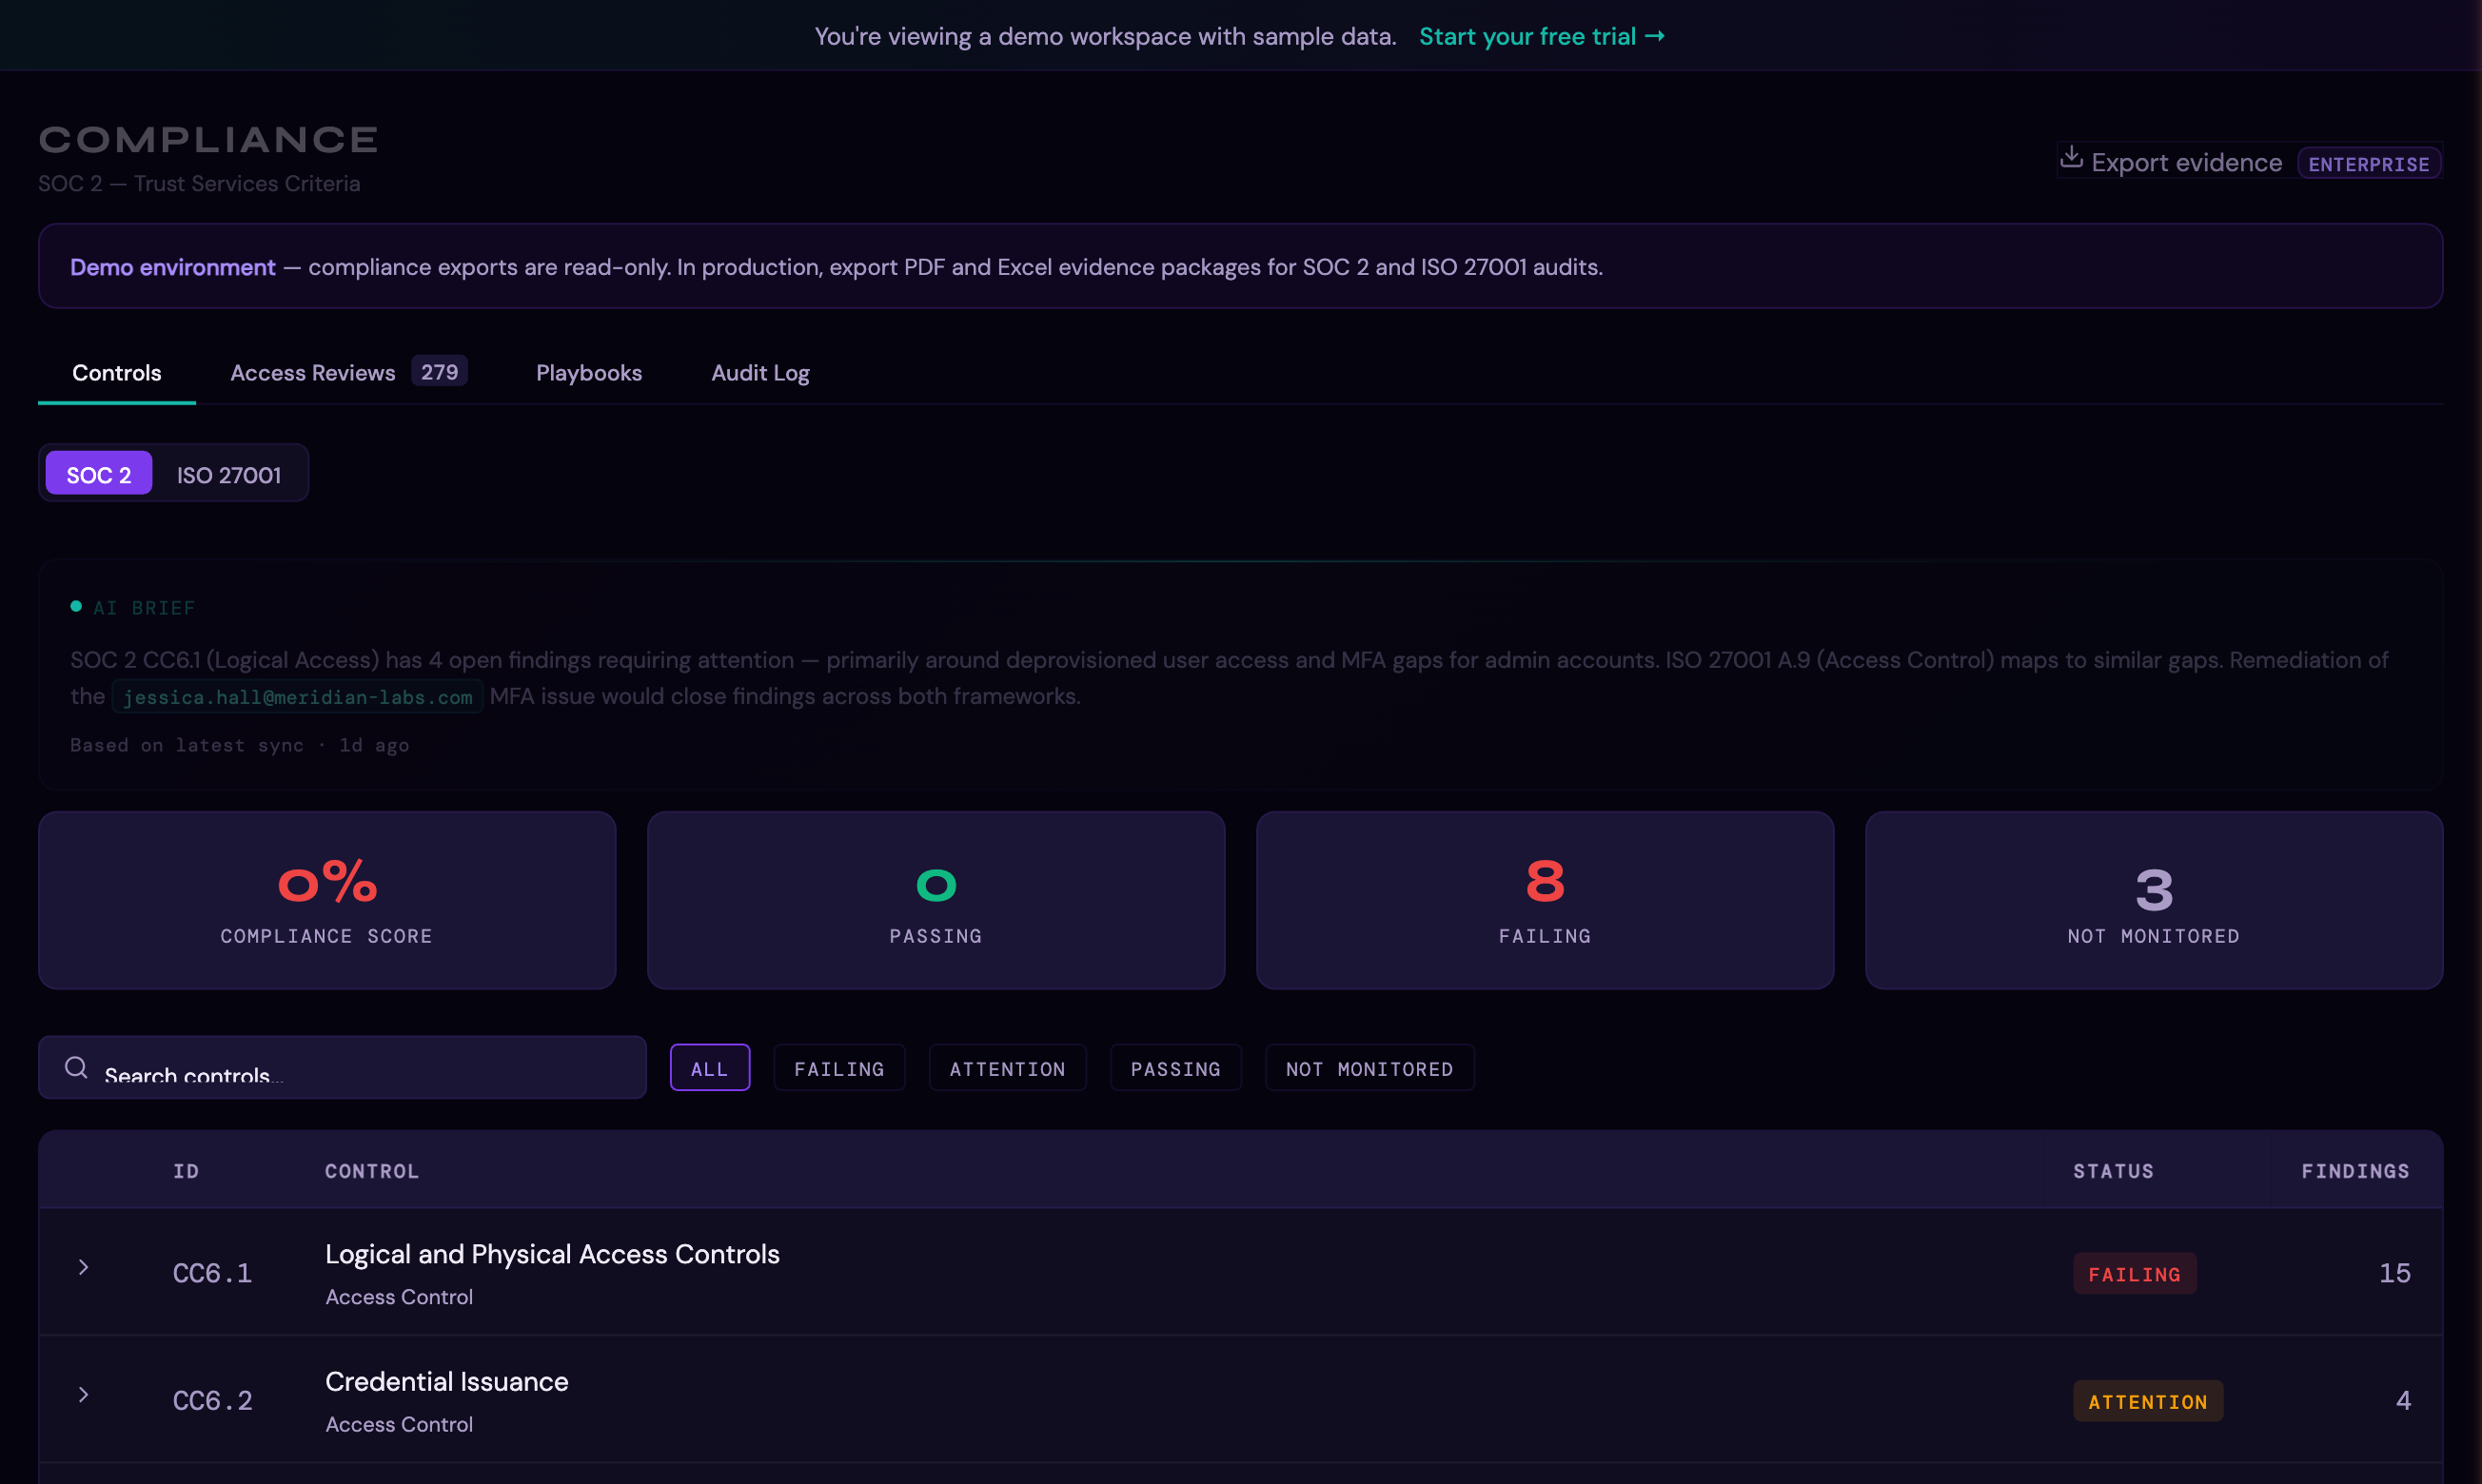Click the CONTROL column header
Viewport: 2482px width, 1484px height.
click(x=372, y=1171)
